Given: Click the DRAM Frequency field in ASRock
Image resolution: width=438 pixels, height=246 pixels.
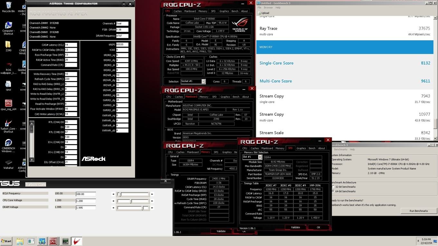Looking at the screenshot, I should pyautogui.click(x=122, y=36).
